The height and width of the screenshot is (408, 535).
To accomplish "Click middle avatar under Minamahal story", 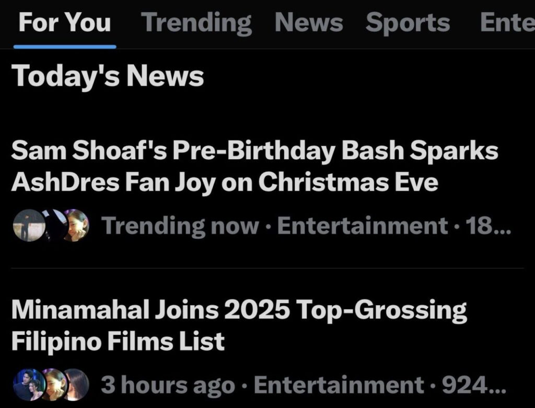I will (52, 384).
